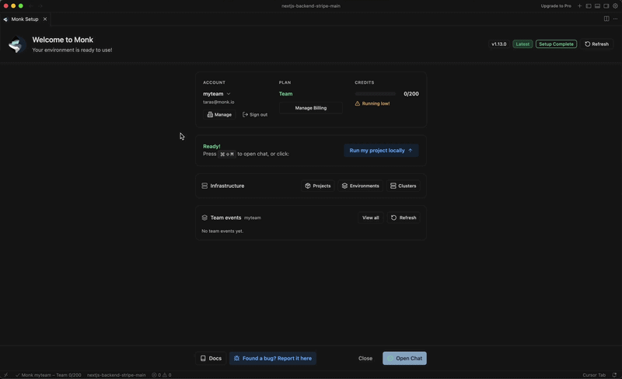Image resolution: width=622 pixels, height=379 pixels.
Task: Click the back navigation arrow
Action: pyautogui.click(x=31, y=6)
